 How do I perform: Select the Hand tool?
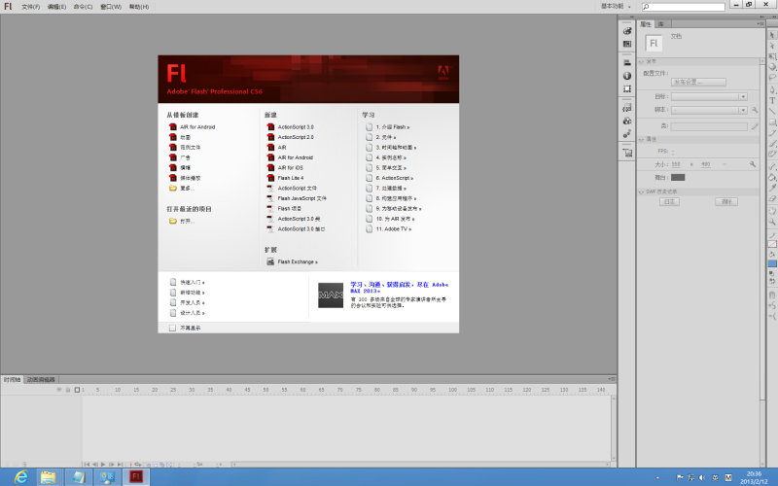pyautogui.click(x=772, y=211)
